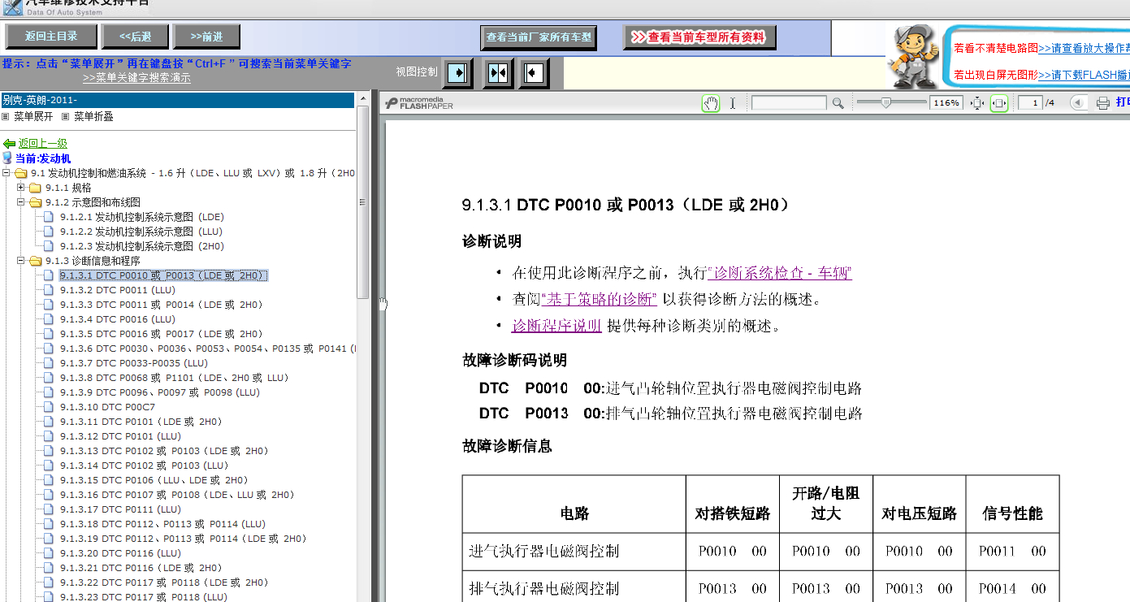The height and width of the screenshot is (602, 1130).
Task: Collapse the 9.1 发动机控制和燃油系统 node
Action: click(x=6, y=173)
